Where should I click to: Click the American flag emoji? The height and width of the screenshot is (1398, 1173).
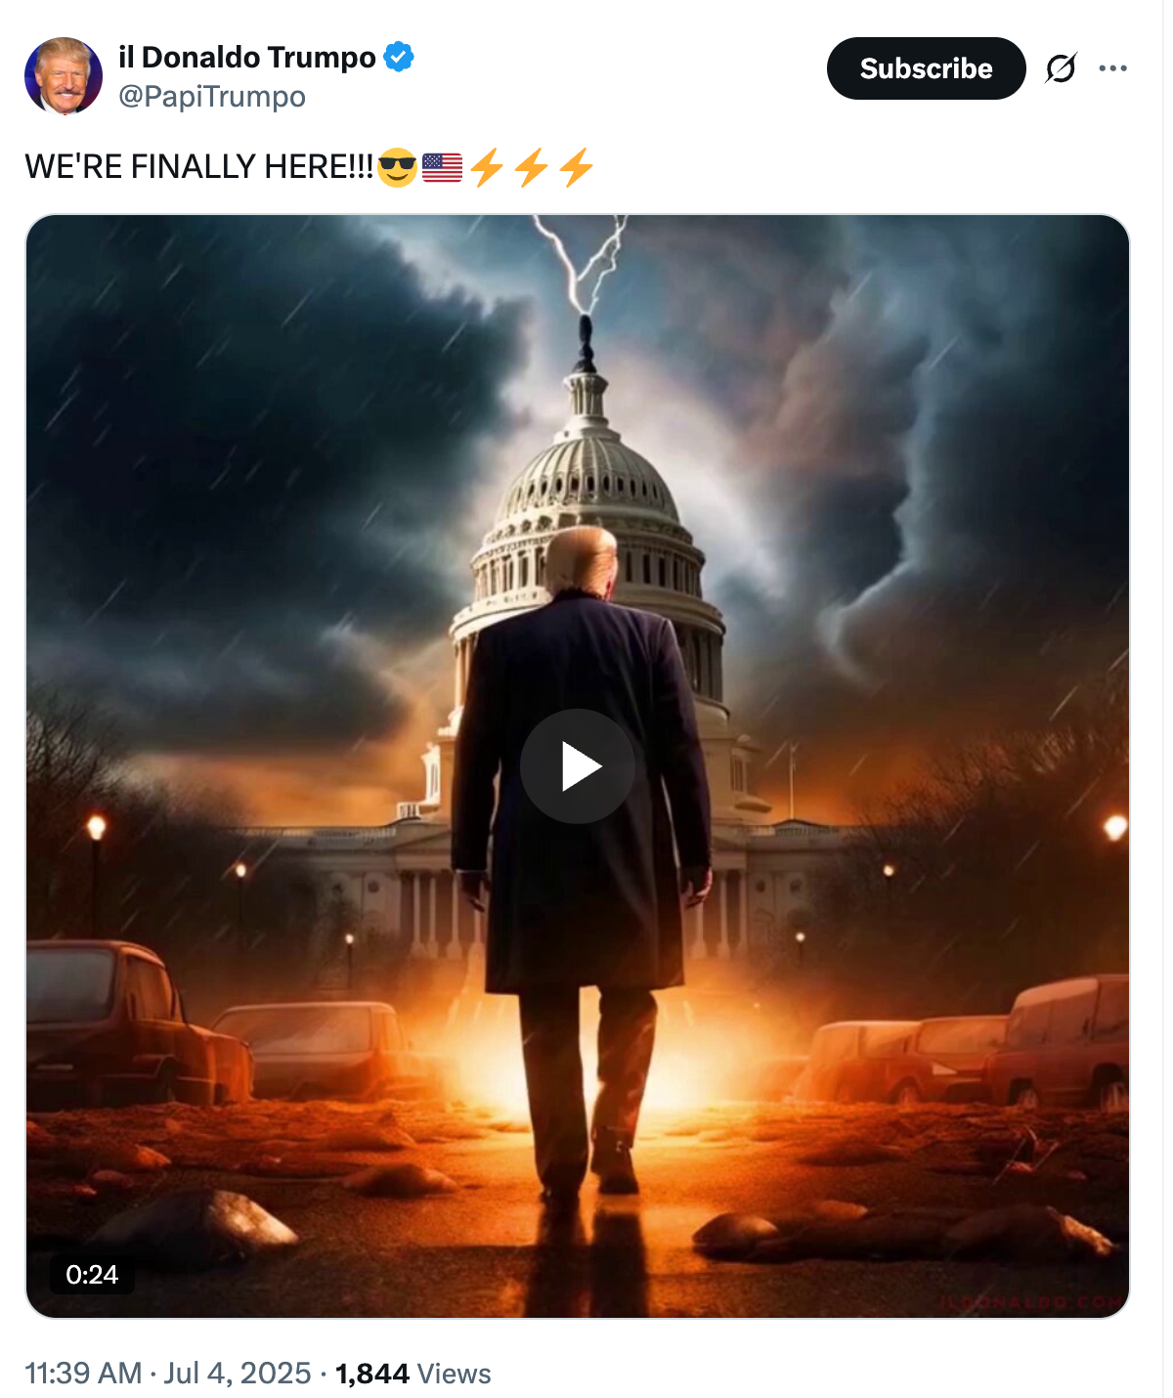click(x=442, y=167)
